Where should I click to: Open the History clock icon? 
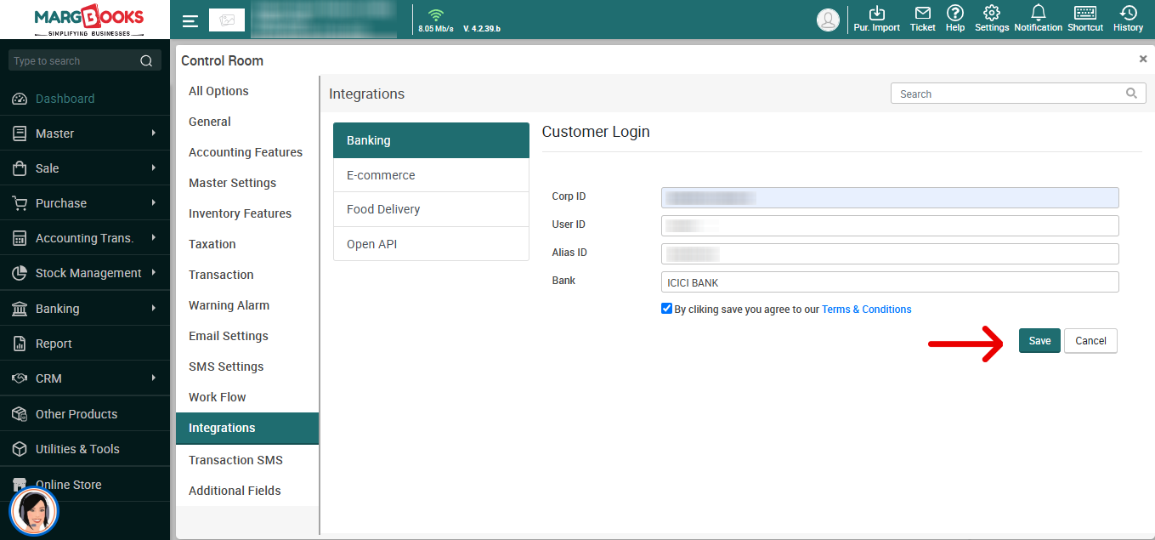pyautogui.click(x=1128, y=13)
